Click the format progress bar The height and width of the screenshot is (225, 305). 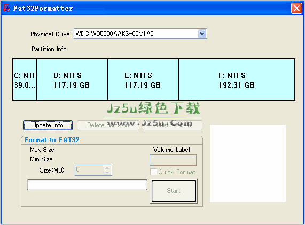(87, 185)
